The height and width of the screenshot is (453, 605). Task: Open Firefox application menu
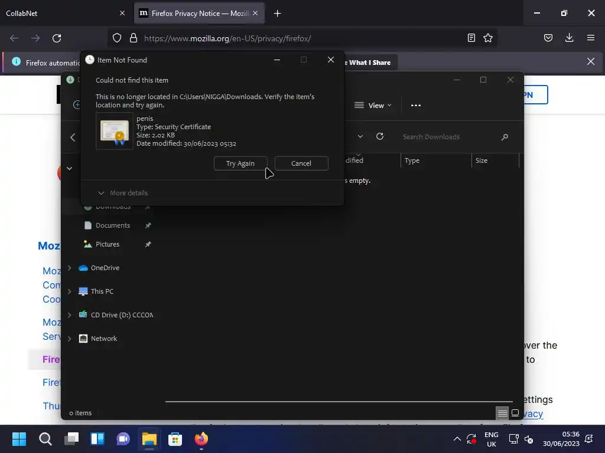(x=591, y=38)
